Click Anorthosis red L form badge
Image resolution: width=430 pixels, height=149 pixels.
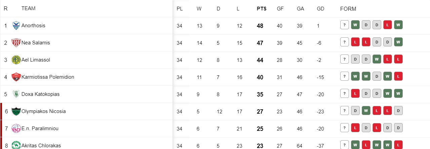[388, 25]
